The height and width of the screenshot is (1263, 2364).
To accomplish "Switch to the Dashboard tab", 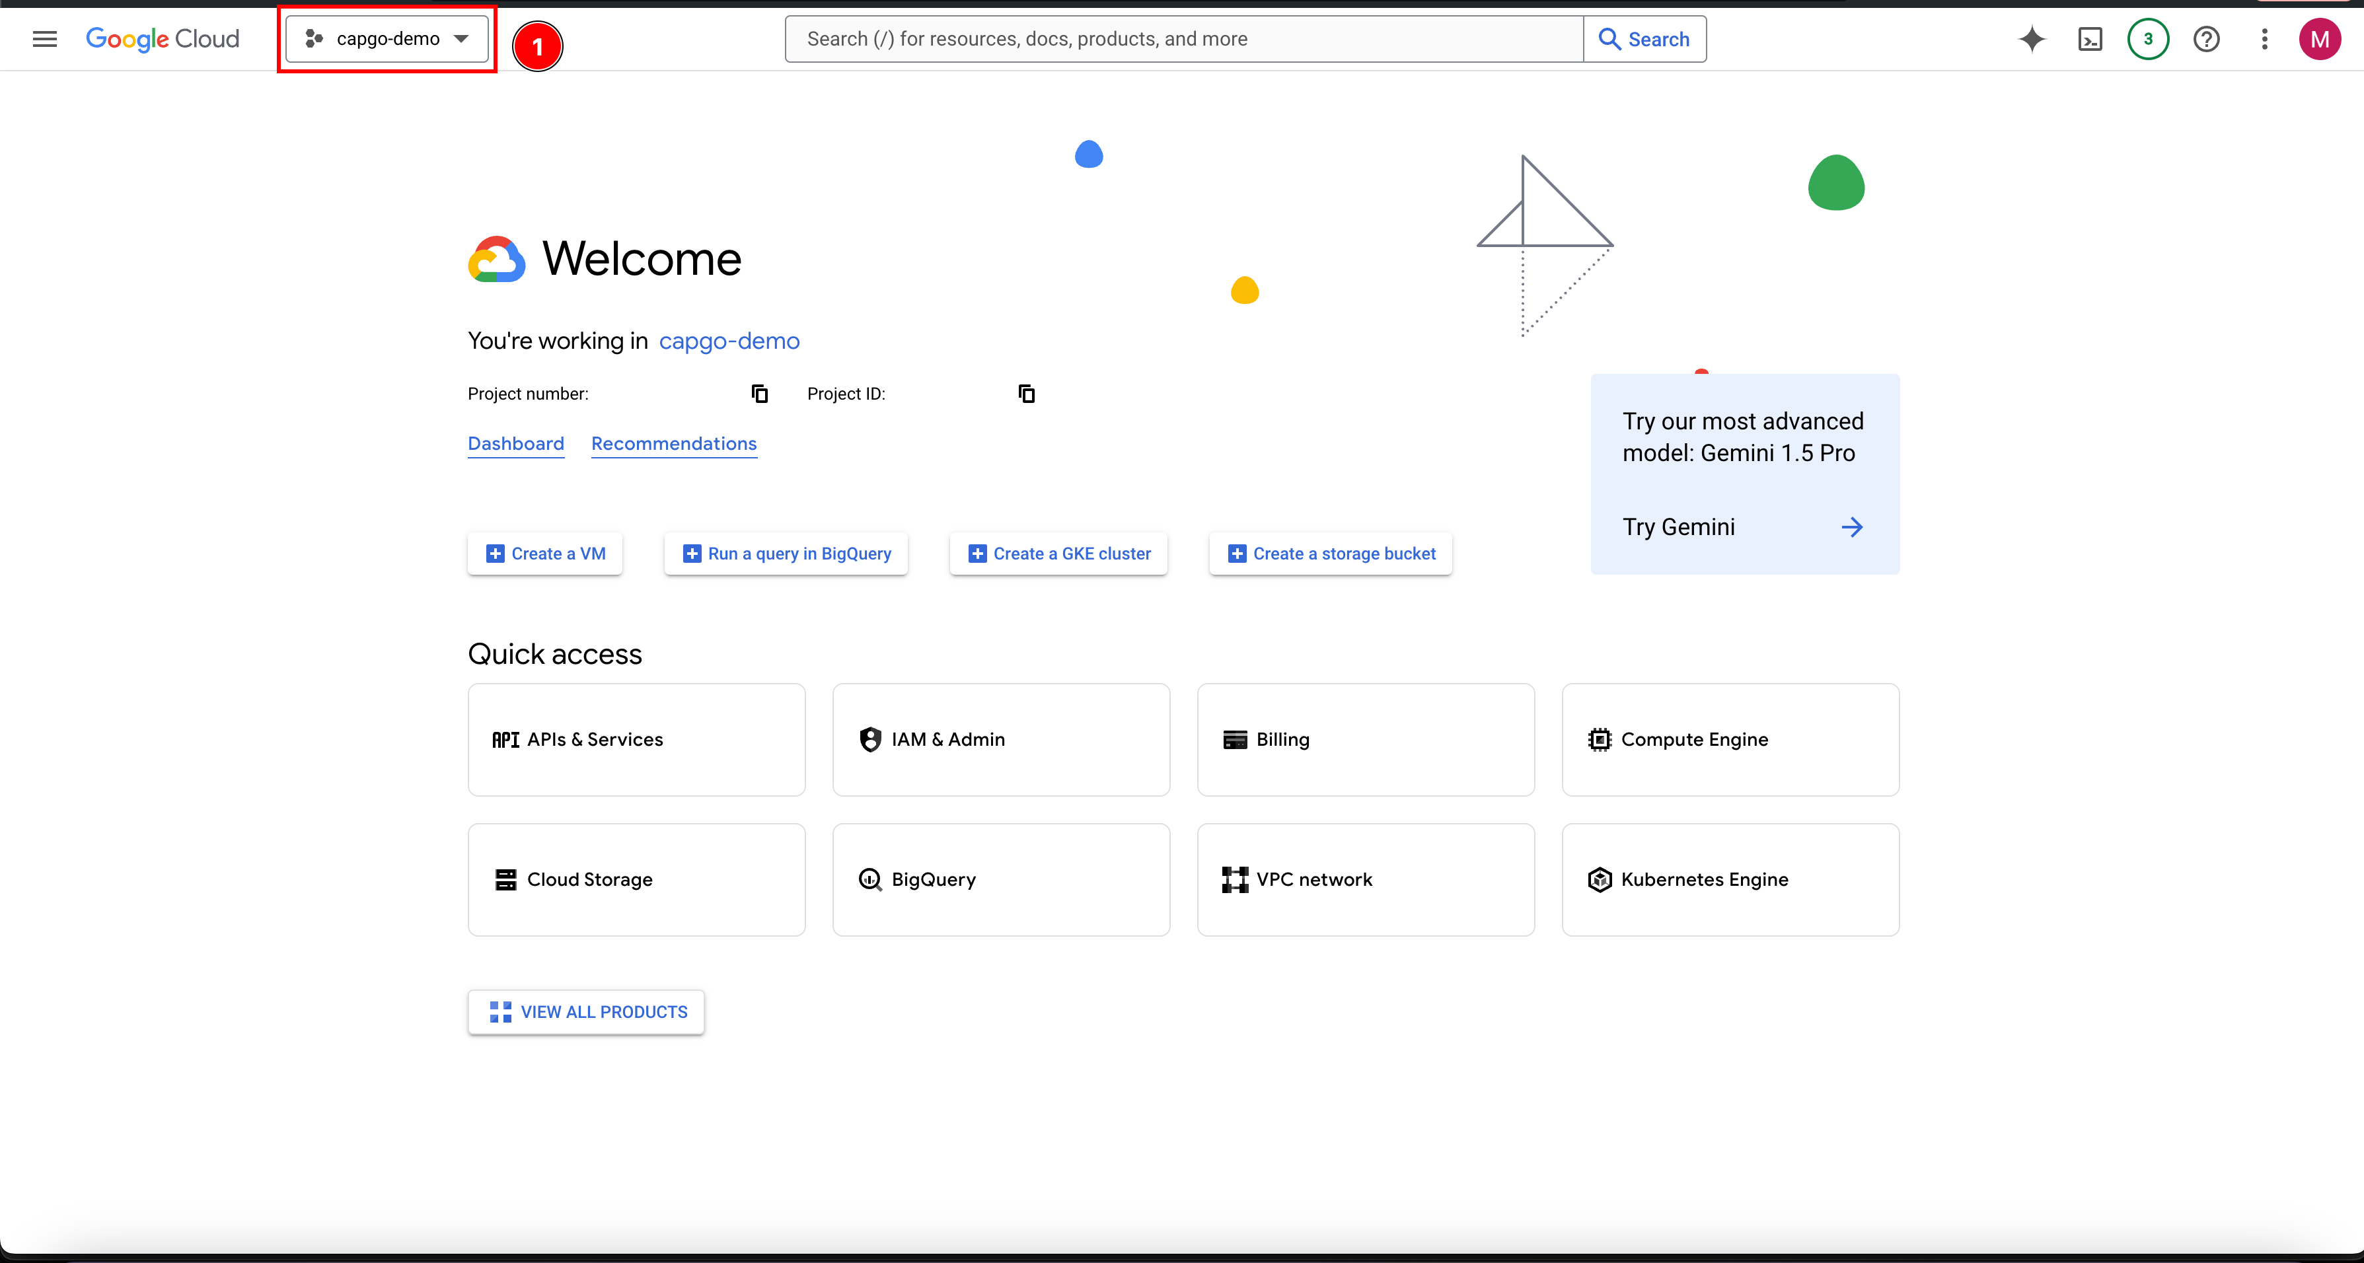I will pyautogui.click(x=515, y=444).
